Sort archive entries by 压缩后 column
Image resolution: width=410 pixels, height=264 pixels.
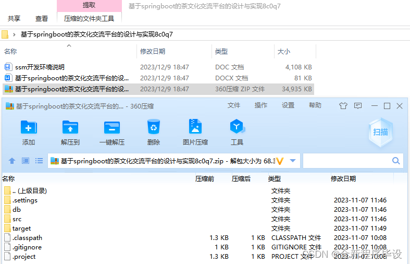241,178
